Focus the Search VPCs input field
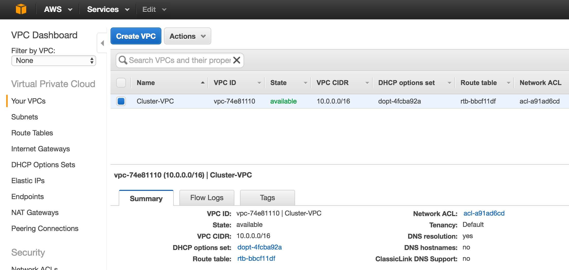Screen dimensions: 569x270 click(x=180, y=60)
